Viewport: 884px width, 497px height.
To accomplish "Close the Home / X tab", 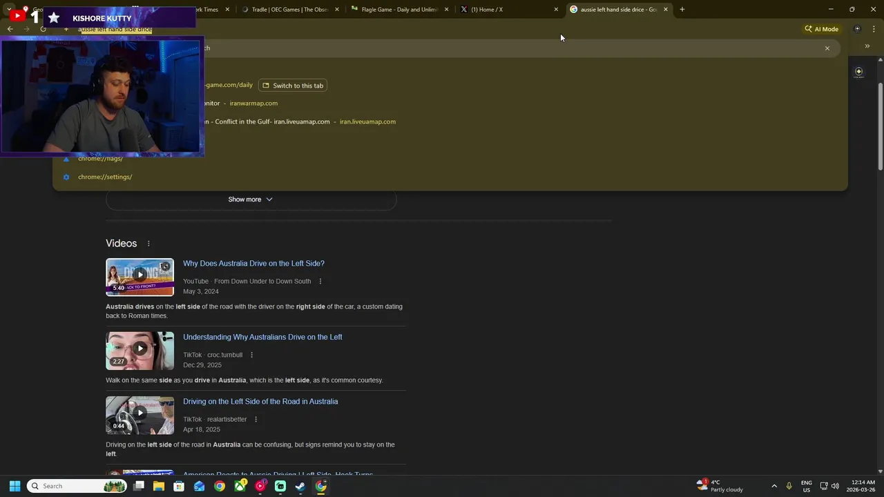I will [556, 10].
